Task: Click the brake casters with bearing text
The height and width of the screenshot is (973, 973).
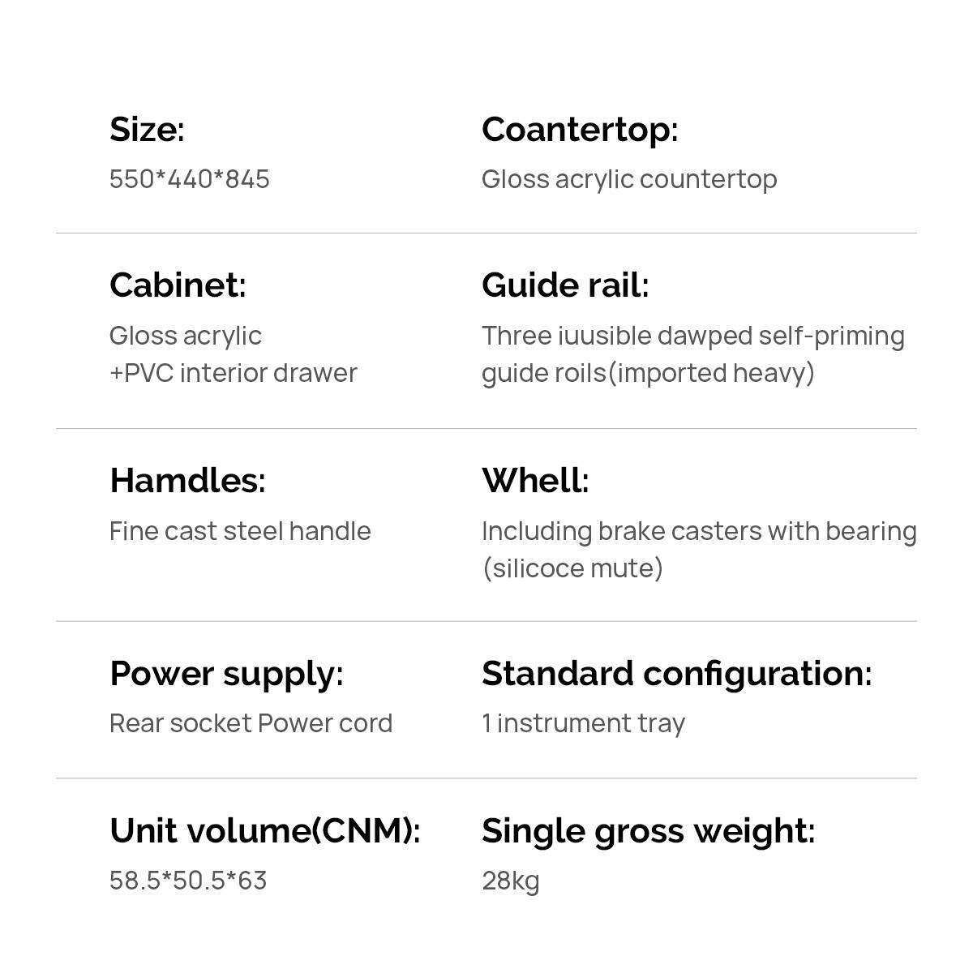Action: pos(699,531)
